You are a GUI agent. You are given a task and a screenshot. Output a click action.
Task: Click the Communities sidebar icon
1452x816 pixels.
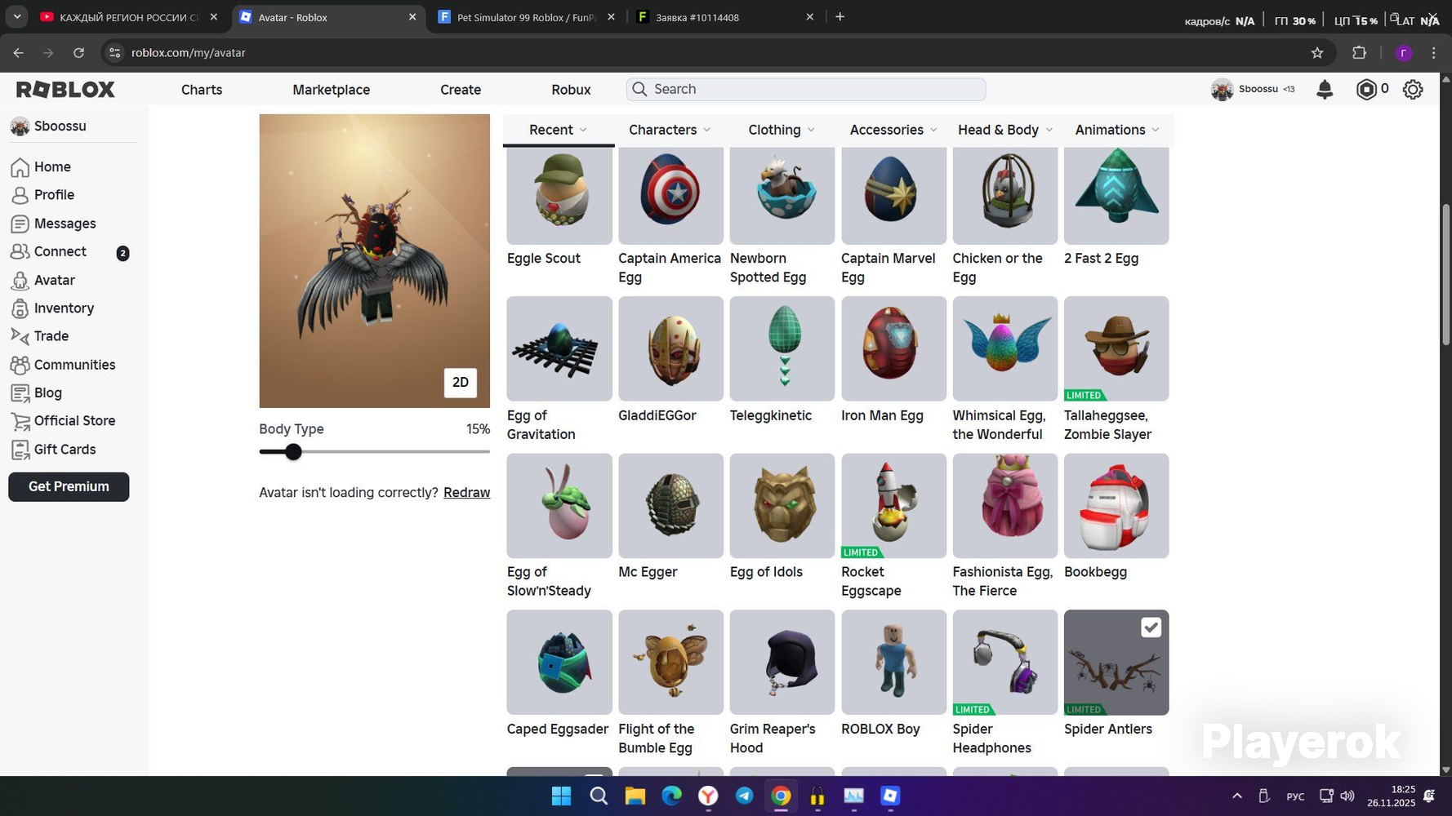tap(20, 365)
